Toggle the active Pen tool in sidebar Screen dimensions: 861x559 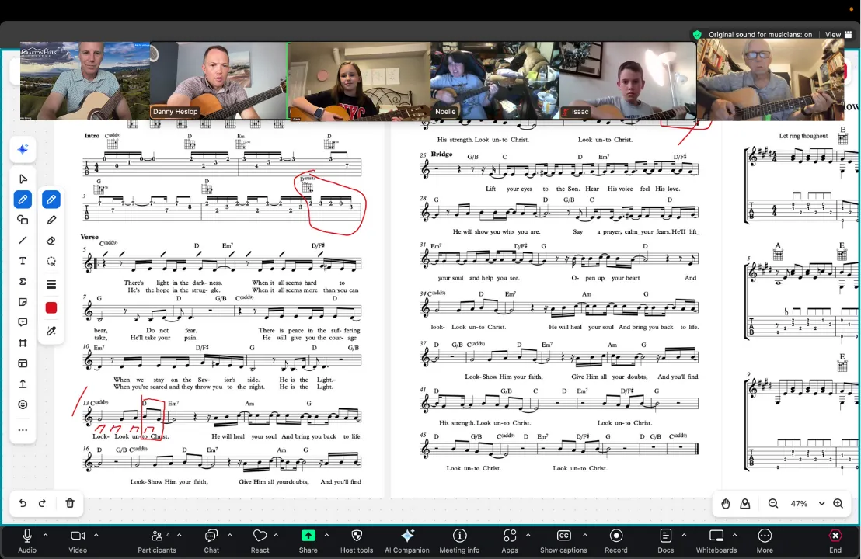click(23, 199)
